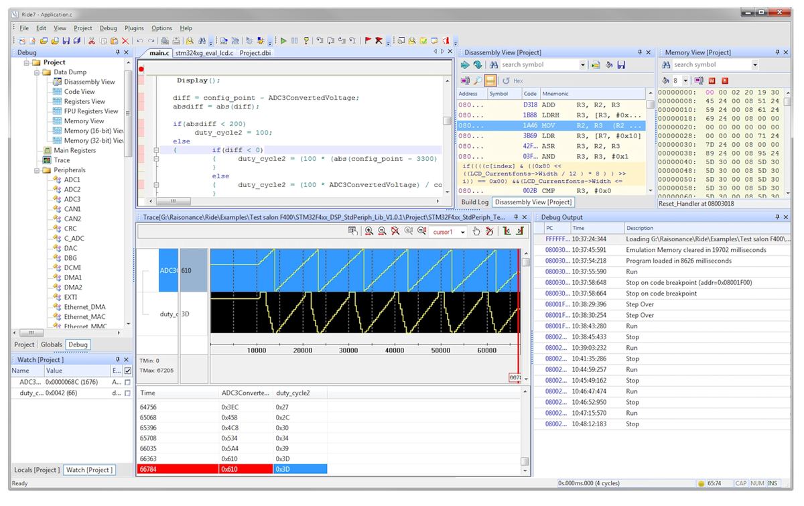Open the File menu
Screen dimensions: 804x506
pos(24,28)
